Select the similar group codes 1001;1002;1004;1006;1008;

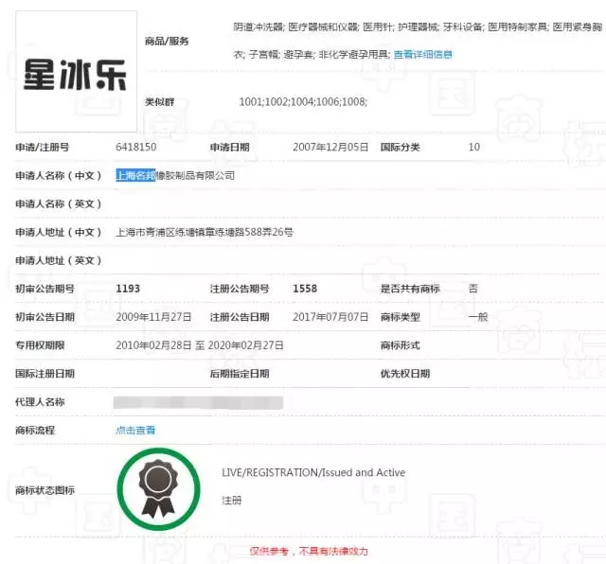click(x=303, y=102)
